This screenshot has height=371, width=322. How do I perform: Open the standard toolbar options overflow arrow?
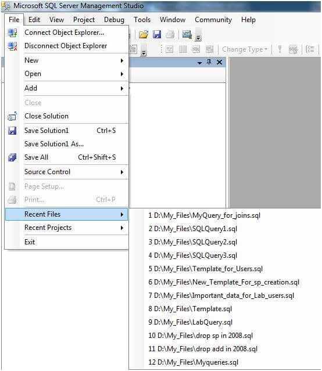tap(198, 37)
